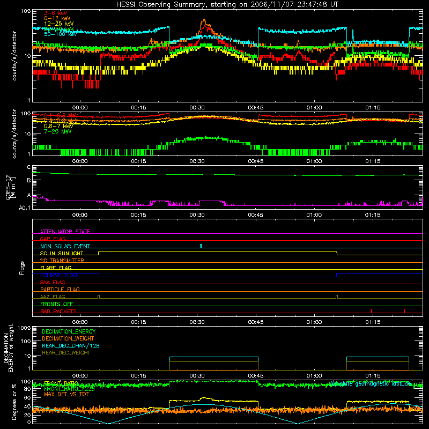
Task: Select the PARTICLE_FLAG label
Action: coord(60,290)
